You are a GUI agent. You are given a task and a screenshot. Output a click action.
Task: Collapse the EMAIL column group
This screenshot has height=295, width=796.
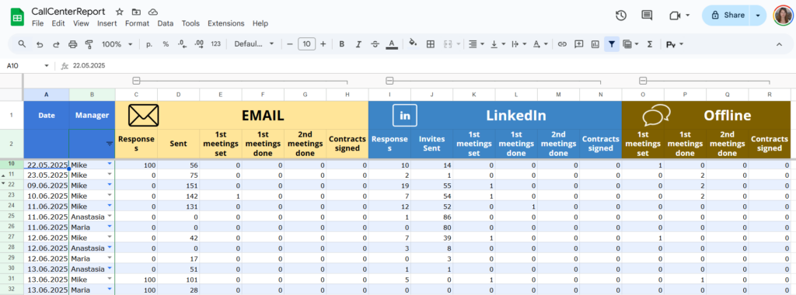tap(135, 80)
